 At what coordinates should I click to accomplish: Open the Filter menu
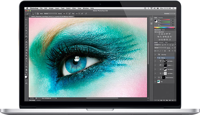click(x=74, y=8)
